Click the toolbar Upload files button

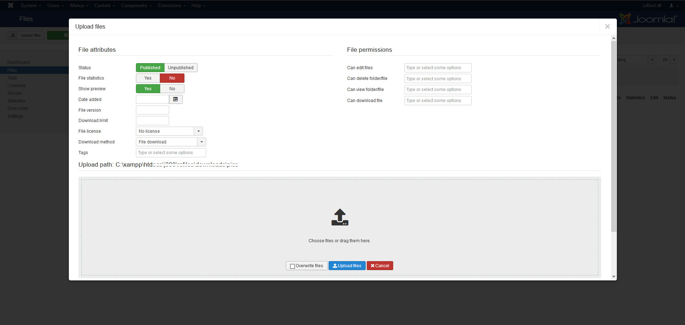point(26,35)
